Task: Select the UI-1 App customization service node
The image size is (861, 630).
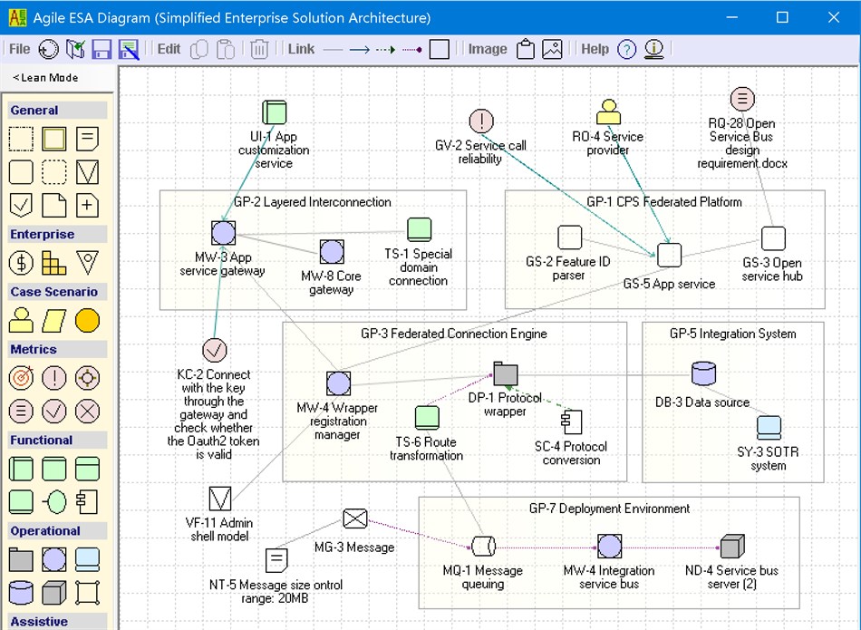Action: (x=274, y=112)
